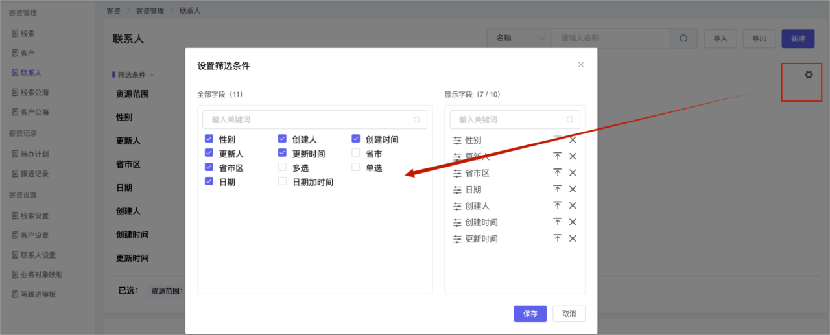Click 客资管理 in the breadcrumb

tap(151, 11)
